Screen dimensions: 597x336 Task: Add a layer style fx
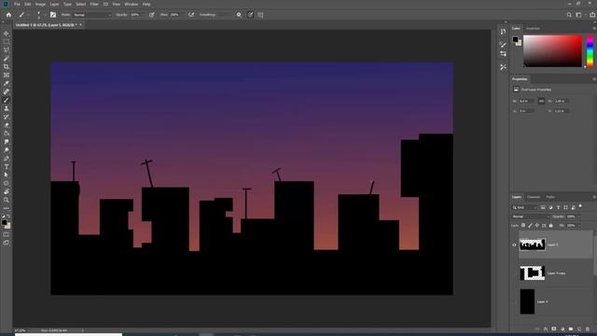click(546, 329)
